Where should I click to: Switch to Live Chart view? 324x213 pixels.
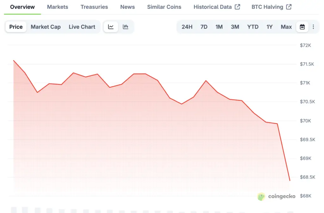point(82,27)
